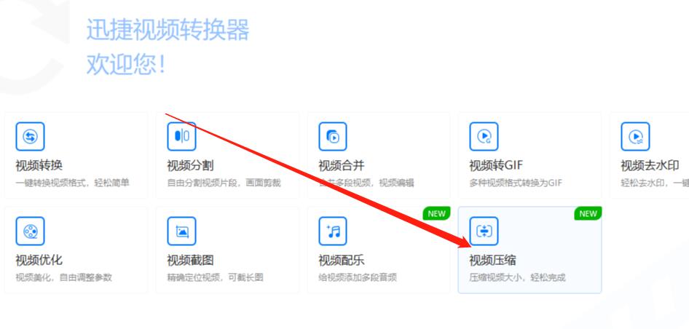Click the 视频转换 icon

(30, 136)
